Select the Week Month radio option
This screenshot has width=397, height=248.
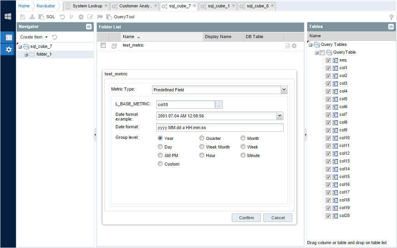[202, 147]
